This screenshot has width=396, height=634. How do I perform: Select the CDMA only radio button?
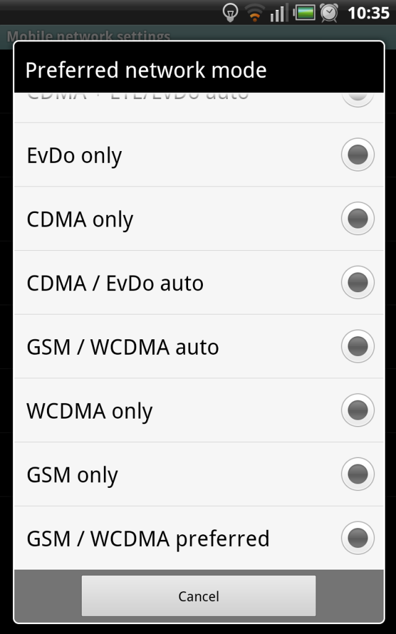(358, 219)
